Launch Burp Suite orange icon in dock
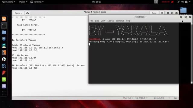This screenshot has height=108, width=193. click(x=4, y=52)
